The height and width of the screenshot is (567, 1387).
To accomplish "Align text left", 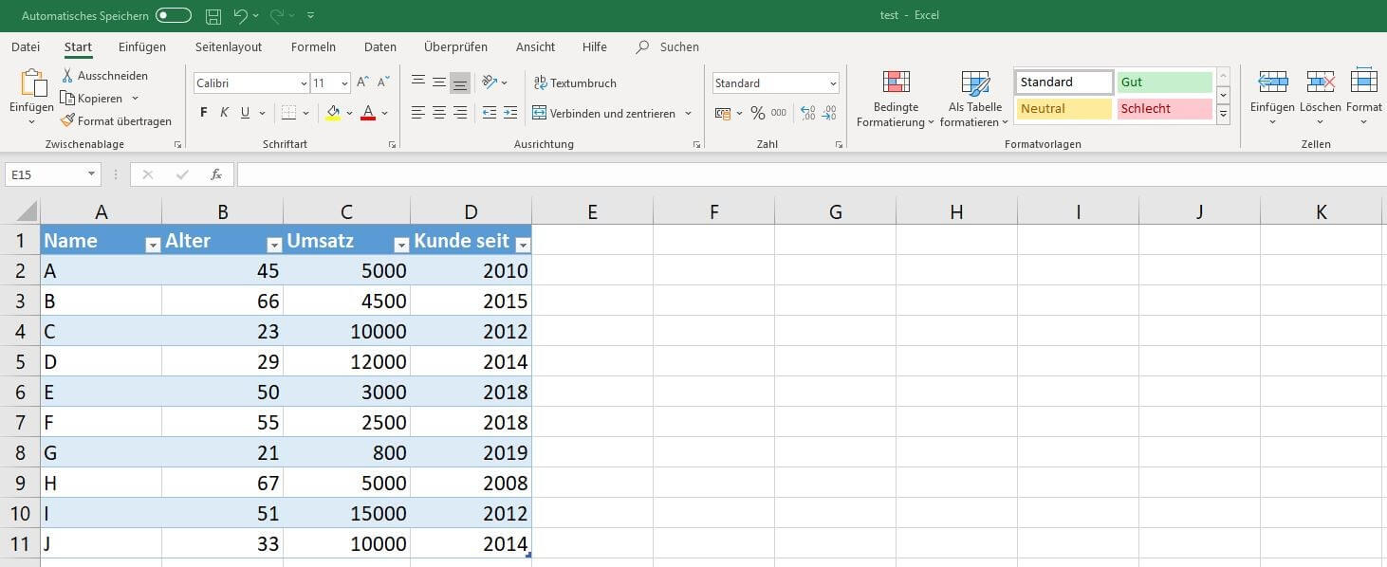I will (418, 113).
